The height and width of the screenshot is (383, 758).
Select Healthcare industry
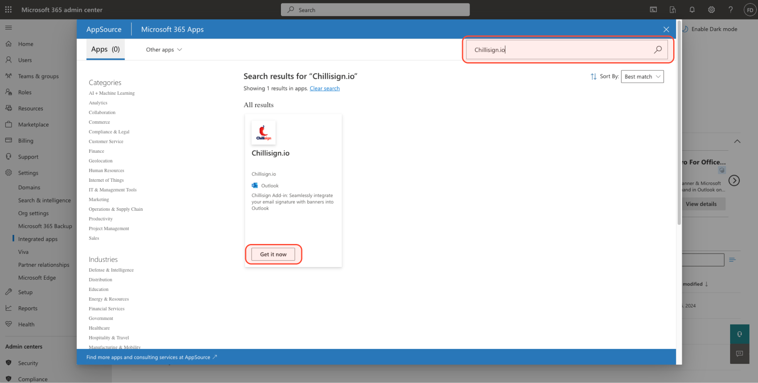point(99,328)
